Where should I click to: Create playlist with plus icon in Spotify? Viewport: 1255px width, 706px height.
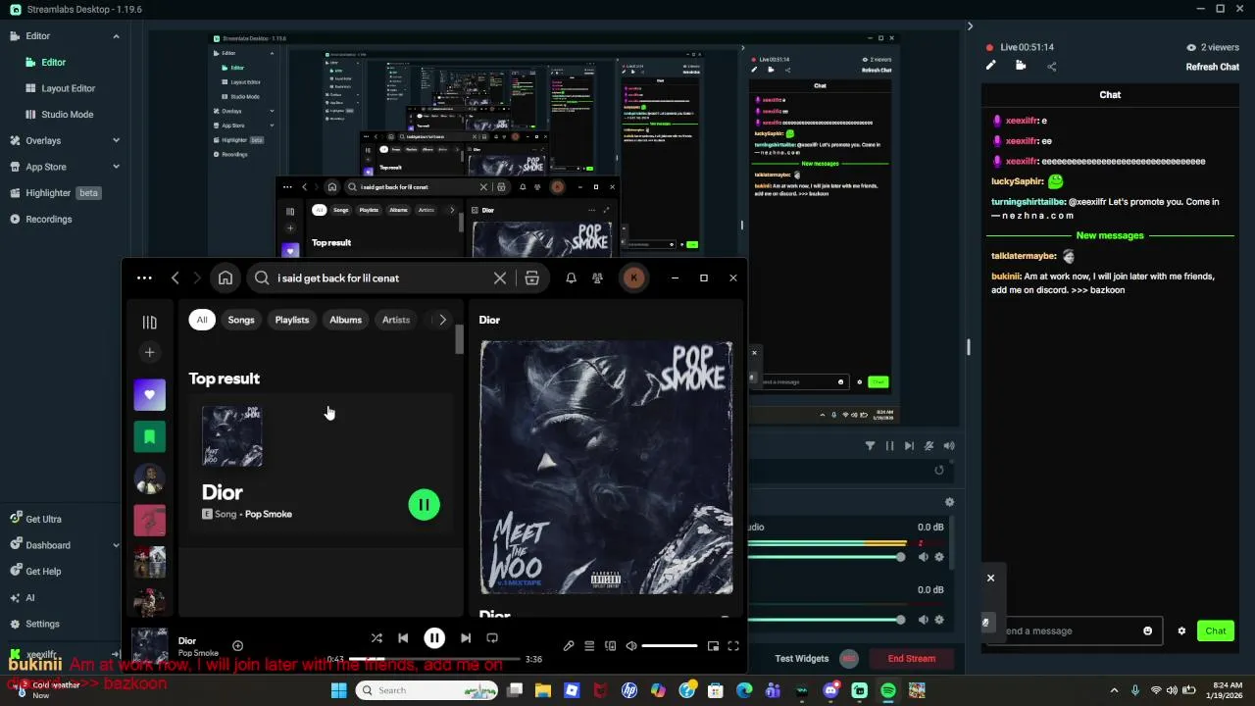[x=149, y=352]
